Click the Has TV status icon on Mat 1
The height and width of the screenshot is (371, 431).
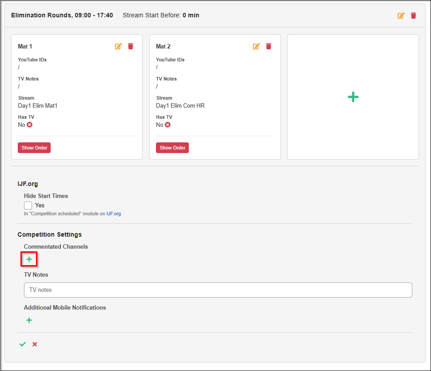tap(30, 125)
